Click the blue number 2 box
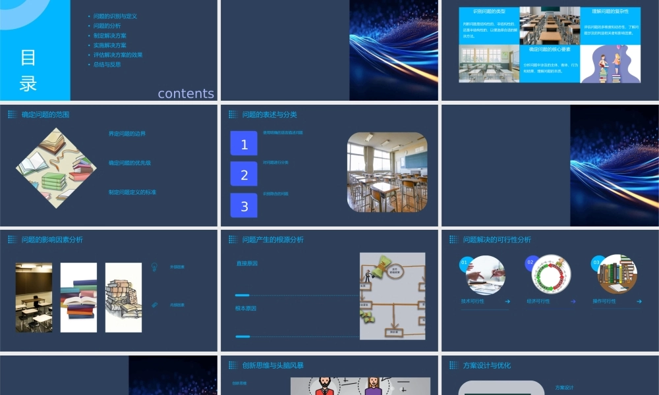659x395 pixels. coord(244,174)
